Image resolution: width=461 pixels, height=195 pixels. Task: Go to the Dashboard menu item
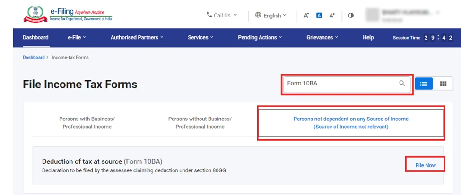35,38
